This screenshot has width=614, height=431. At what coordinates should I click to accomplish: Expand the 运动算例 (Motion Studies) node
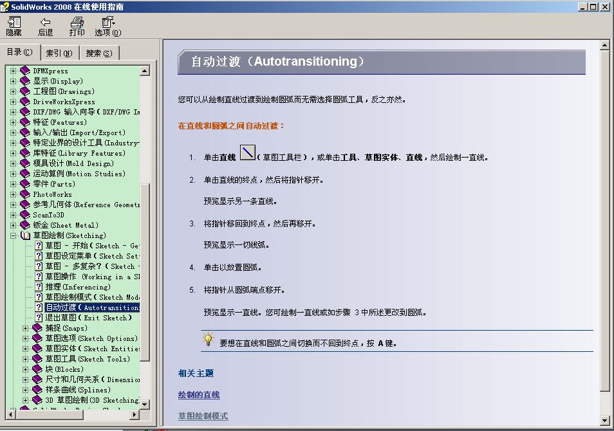click(14, 174)
